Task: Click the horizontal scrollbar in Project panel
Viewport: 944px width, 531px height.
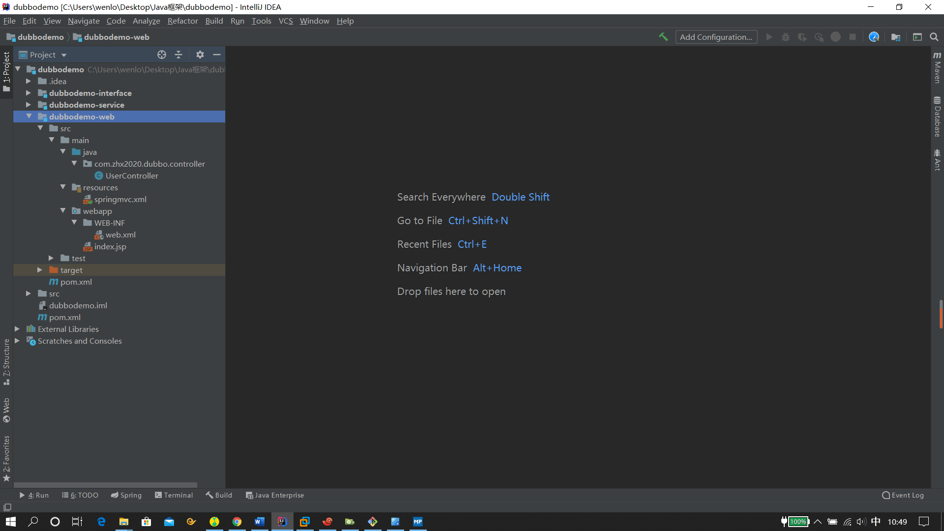Action: [105, 485]
